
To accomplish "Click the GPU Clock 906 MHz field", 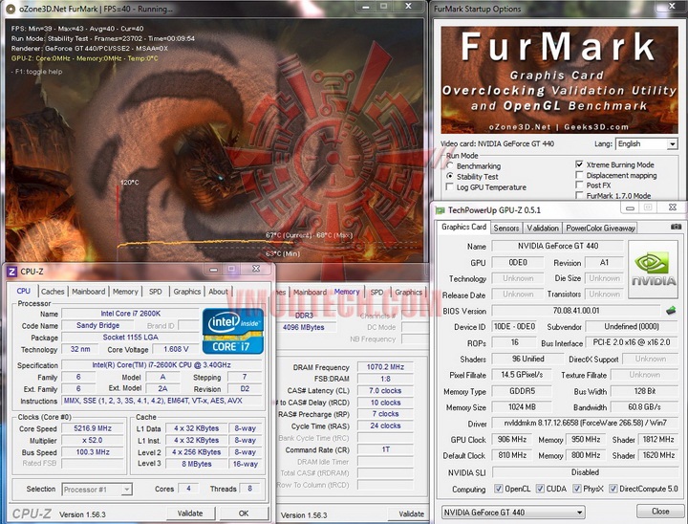I will pyautogui.click(x=512, y=439).
